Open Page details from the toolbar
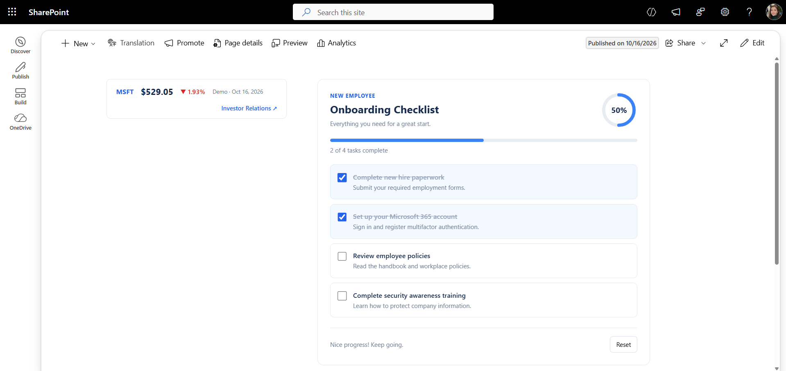This screenshot has height=371, width=786. click(238, 43)
